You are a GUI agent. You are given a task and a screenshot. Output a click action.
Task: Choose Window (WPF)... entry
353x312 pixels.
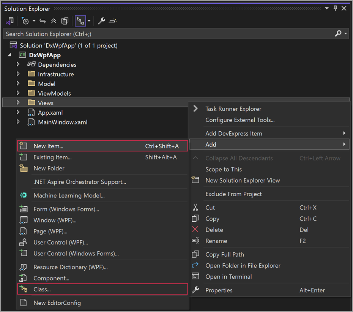(x=102, y=220)
